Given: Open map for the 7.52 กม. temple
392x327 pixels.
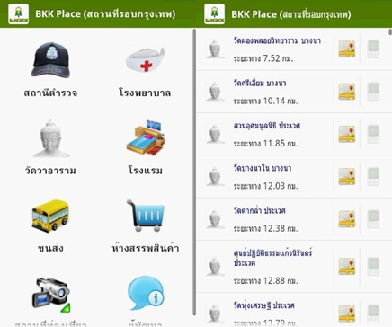Looking at the screenshot, I should [347, 49].
